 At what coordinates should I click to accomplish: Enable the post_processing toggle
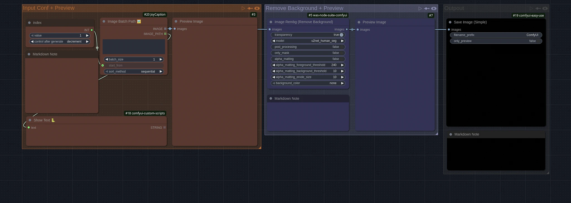point(308,47)
